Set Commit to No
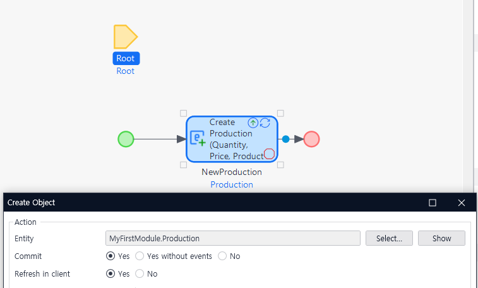The image size is (478, 288). pyautogui.click(x=222, y=256)
